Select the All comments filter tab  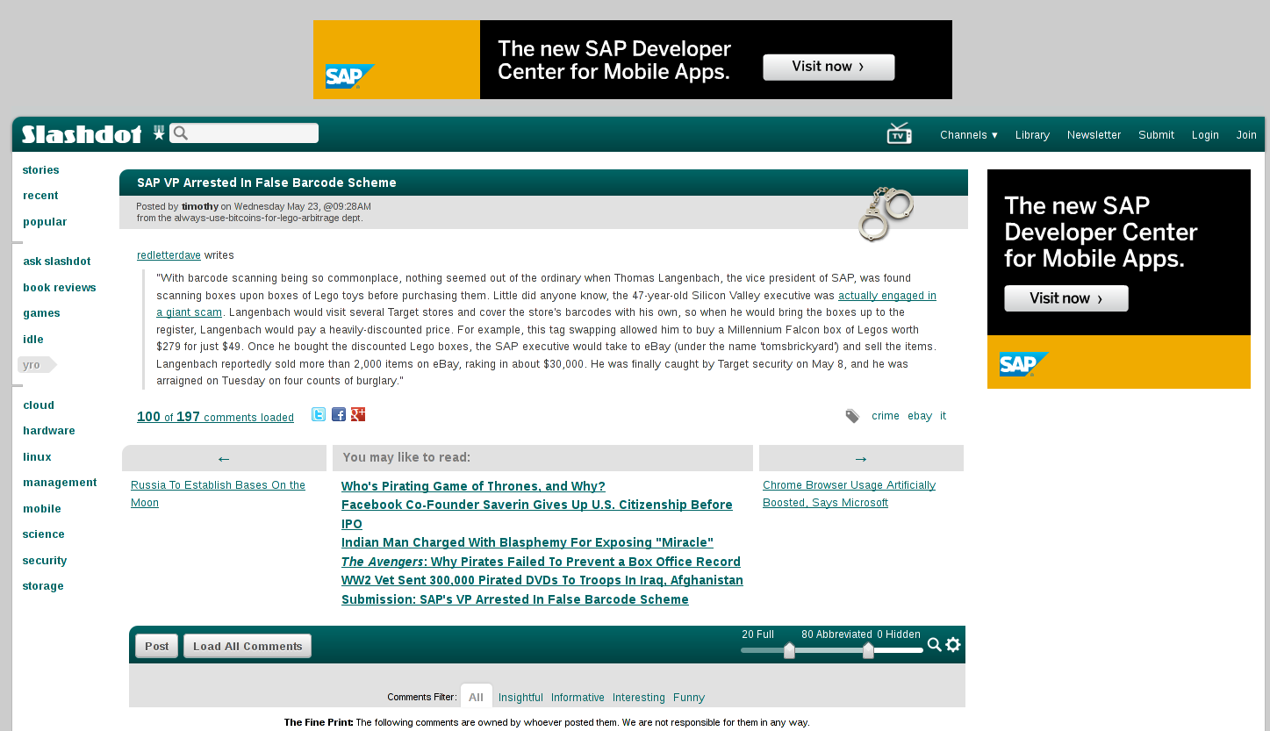coord(476,697)
